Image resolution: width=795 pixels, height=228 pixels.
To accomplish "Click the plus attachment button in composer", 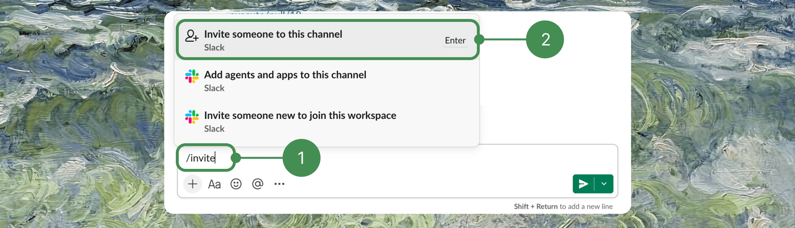I will 193,184.
